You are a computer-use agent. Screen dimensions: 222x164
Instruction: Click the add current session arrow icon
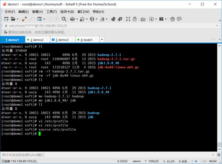pos(5,32)
